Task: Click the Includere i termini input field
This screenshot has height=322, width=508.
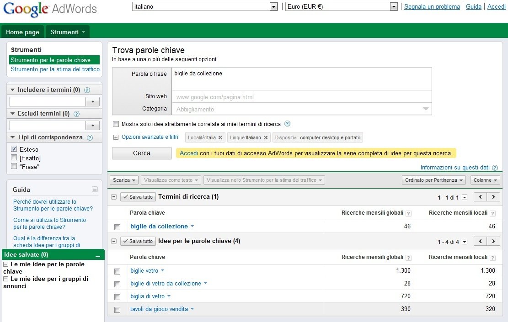Action: click(48, 101)
